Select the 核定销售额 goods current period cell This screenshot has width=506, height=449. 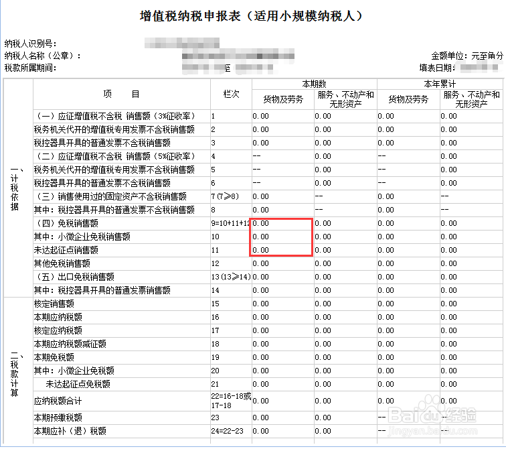pyautogui.click(x=283, y=304)
